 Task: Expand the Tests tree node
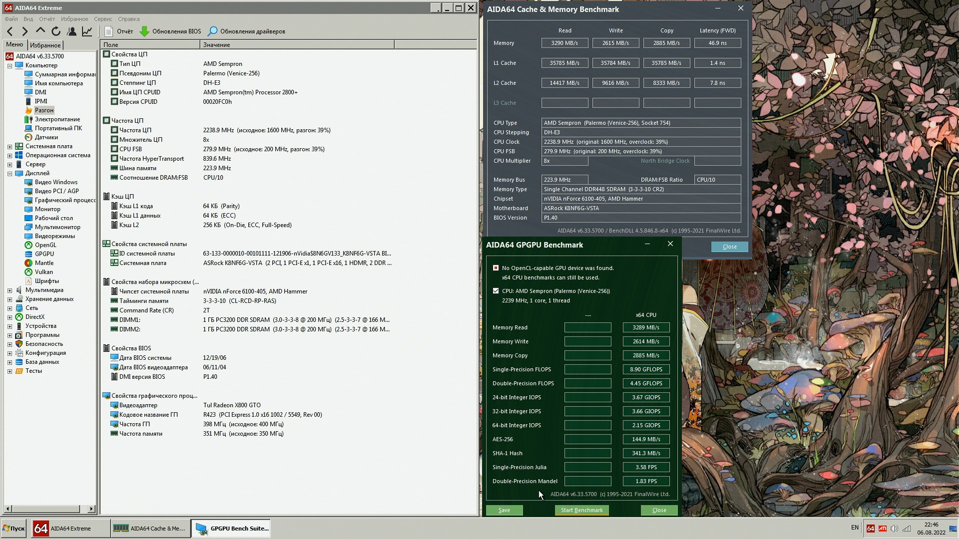[9, 371]
